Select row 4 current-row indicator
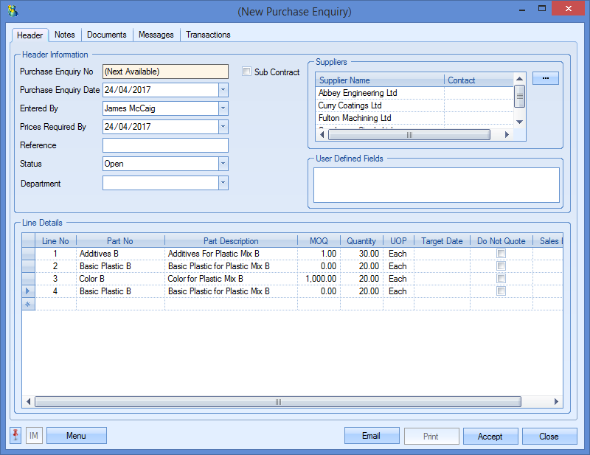 [28, 291]
